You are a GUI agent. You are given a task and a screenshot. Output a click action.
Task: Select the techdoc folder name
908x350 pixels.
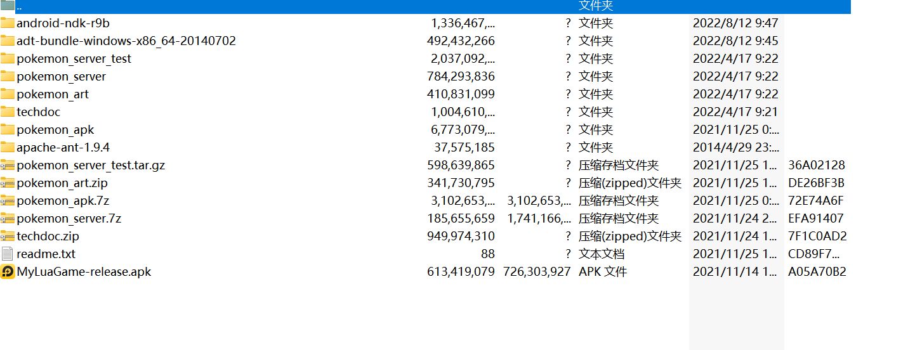pyautogui.click(x=39, y=112)
